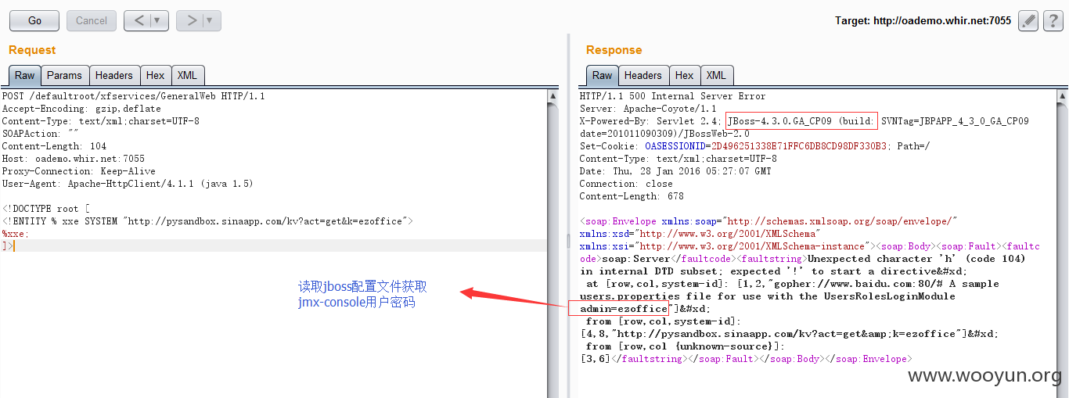The image size is (1069, 398).
Task: Edit target with the pencil icon
Action: click(1028, 21)
